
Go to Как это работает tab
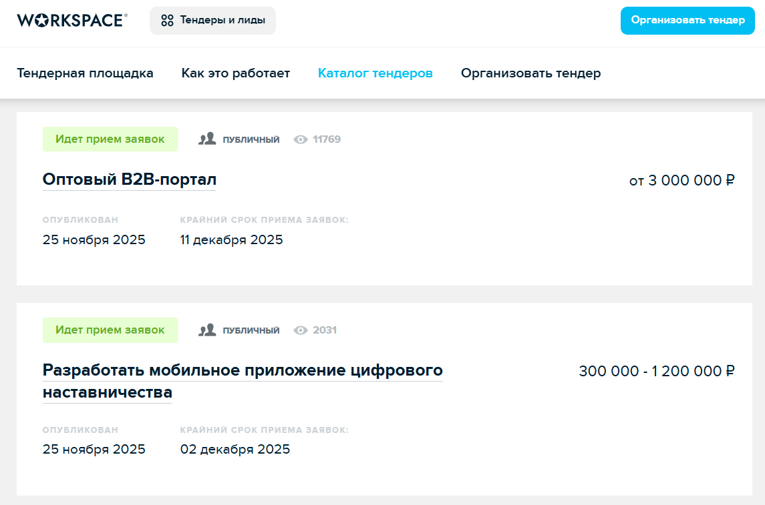point(236,73)
